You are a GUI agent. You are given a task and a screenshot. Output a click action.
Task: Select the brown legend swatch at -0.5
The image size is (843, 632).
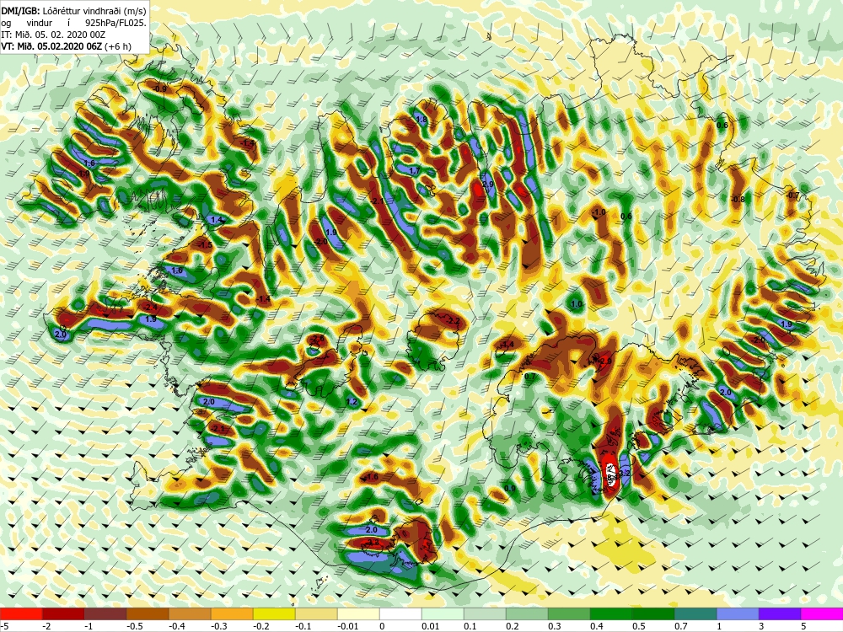click(148, 613)
